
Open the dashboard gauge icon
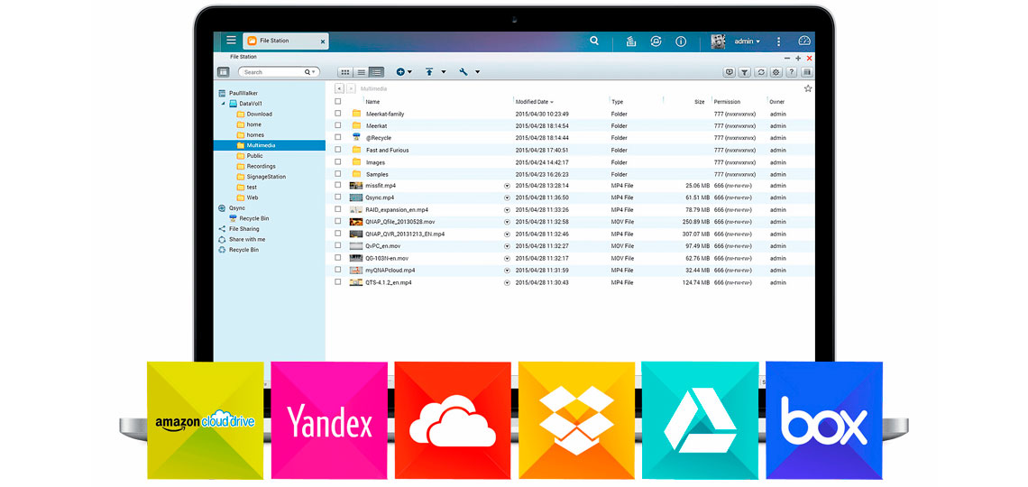pyautogui.click(x=804, y=41)
